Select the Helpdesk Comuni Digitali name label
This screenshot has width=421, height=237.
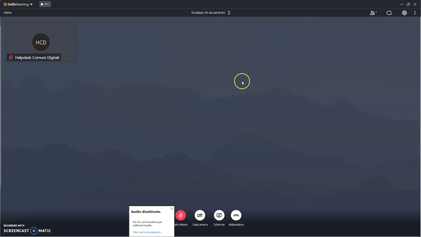coord(37,58)
